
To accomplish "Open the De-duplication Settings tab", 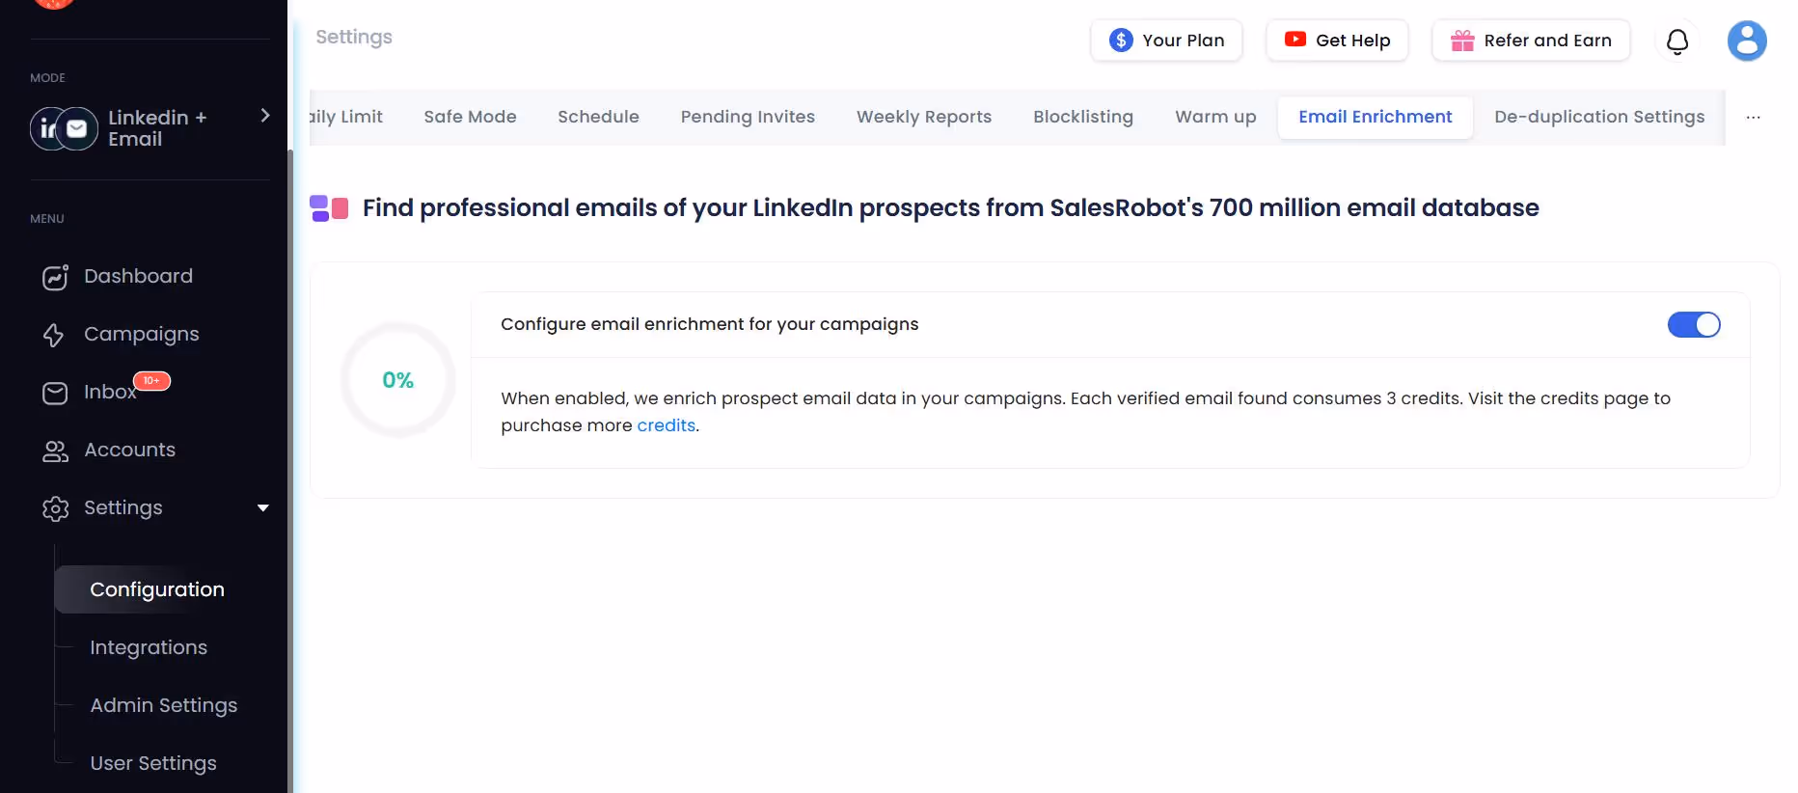I will coord(1598,117).
